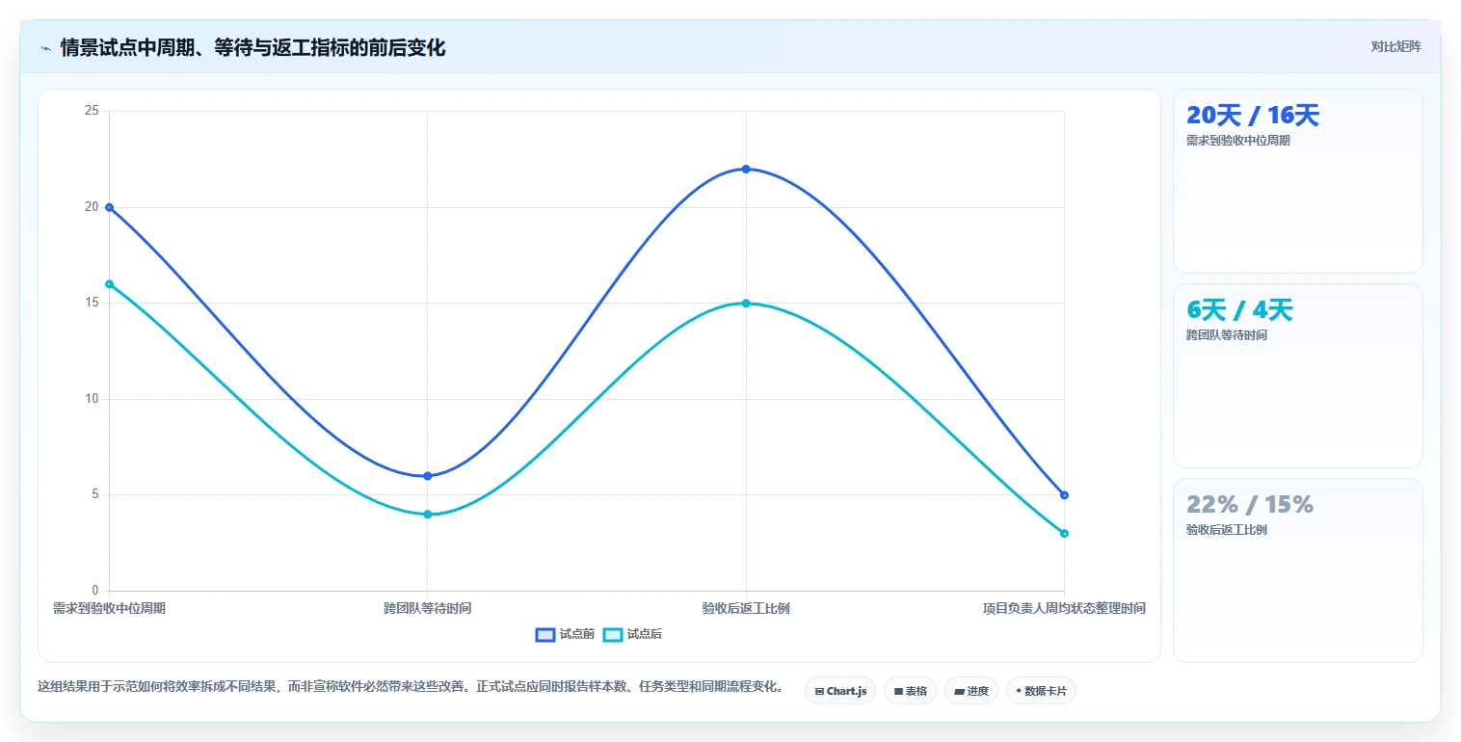Click the small icon inside the 表格 chip

point(898,691)
